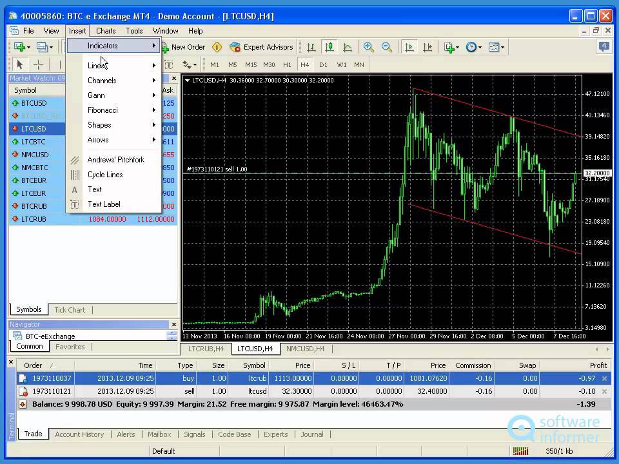This screenshot has width=619, height=464.
Task: Select order row 1973110121
Action: (313, 391)
